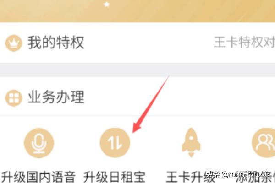Tap the red arrow annotation
The height and width of the screenshot is (183, 275).
(150, 104)
